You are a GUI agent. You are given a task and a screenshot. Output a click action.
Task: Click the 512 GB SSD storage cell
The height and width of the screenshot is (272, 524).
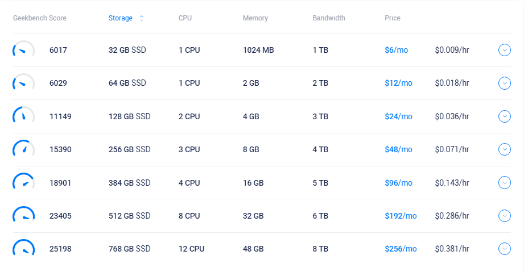(129, 216)
